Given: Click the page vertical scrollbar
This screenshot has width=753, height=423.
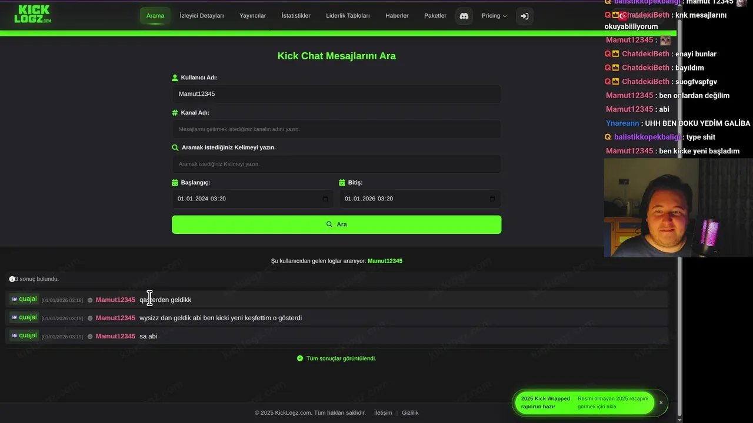Looking at the screenshot, I should point(679,217).
